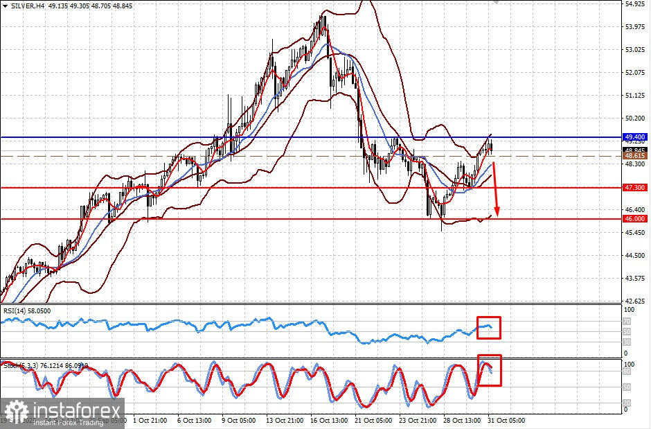Click the instaforex gear logo icon

pos(17,412)
